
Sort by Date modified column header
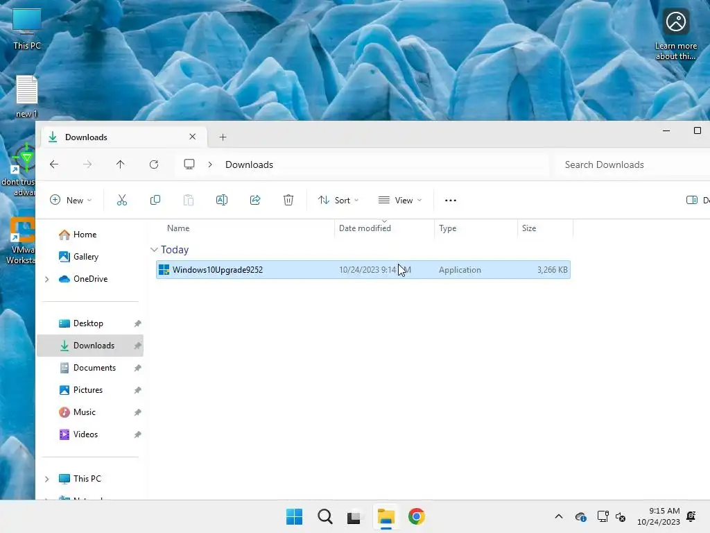[x=384, y=228]
